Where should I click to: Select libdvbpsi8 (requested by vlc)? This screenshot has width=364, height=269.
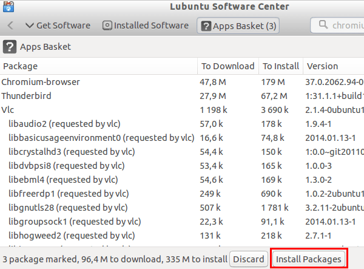pos(182,166)
